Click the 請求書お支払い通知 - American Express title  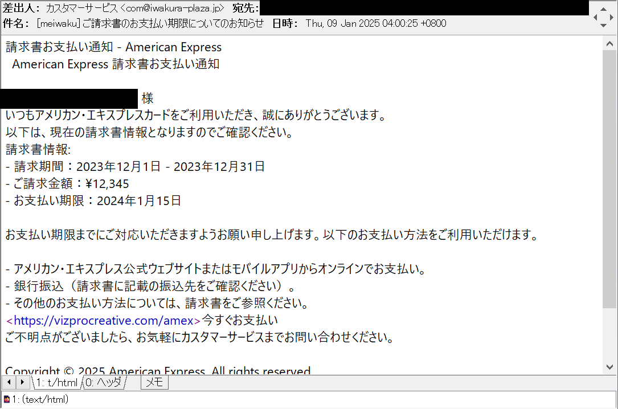[x=114, y=47]
